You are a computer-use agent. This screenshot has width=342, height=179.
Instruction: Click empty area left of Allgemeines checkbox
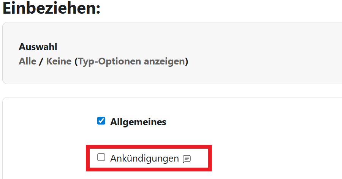coord(49,122)
